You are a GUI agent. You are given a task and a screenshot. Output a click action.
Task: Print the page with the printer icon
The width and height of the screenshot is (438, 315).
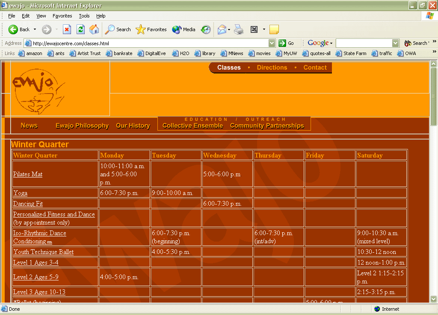pyautogui.click(x=239, y=29)
